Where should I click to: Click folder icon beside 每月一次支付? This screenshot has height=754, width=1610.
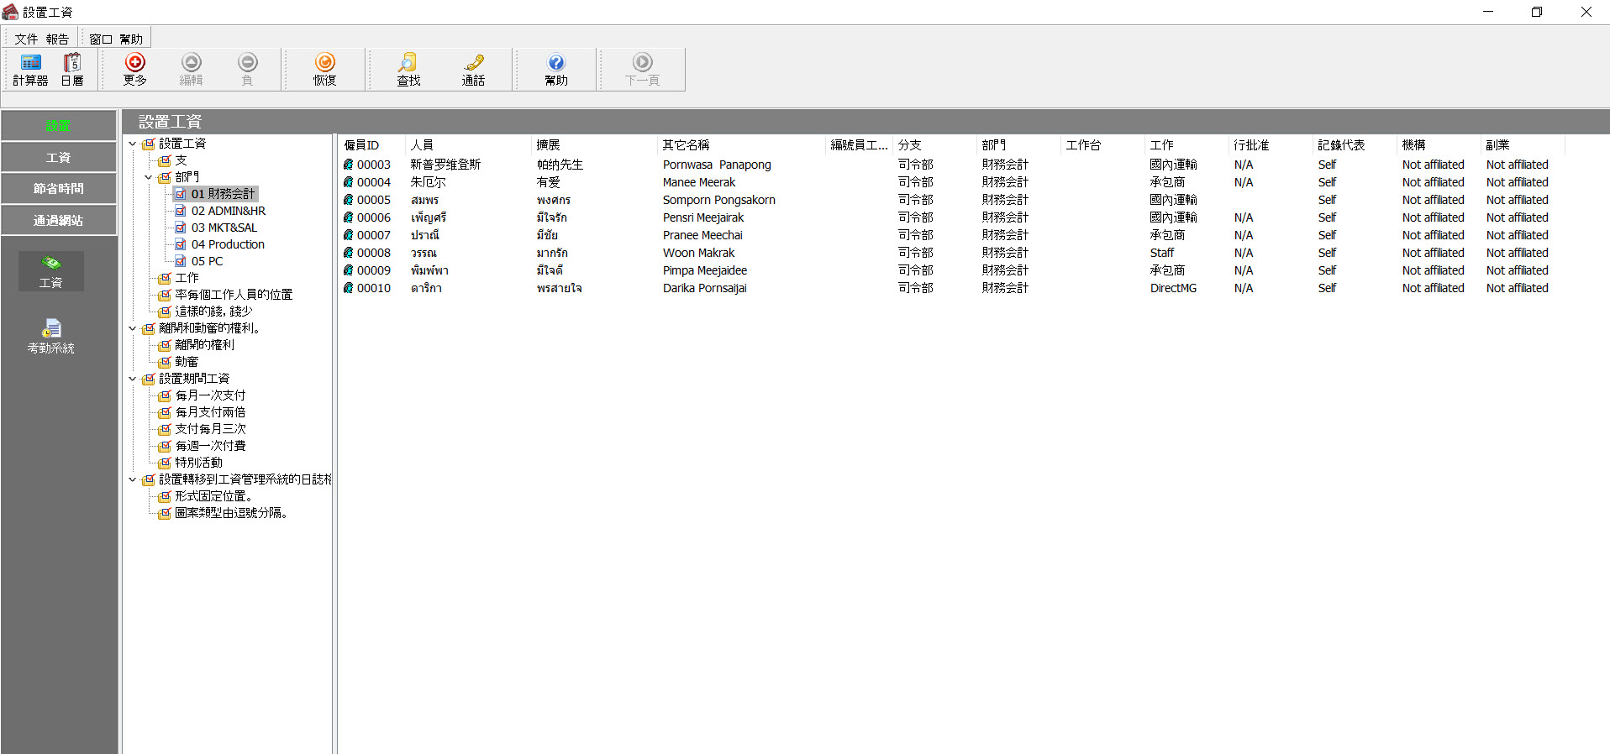pyautogui.click(x=165, y=395)
